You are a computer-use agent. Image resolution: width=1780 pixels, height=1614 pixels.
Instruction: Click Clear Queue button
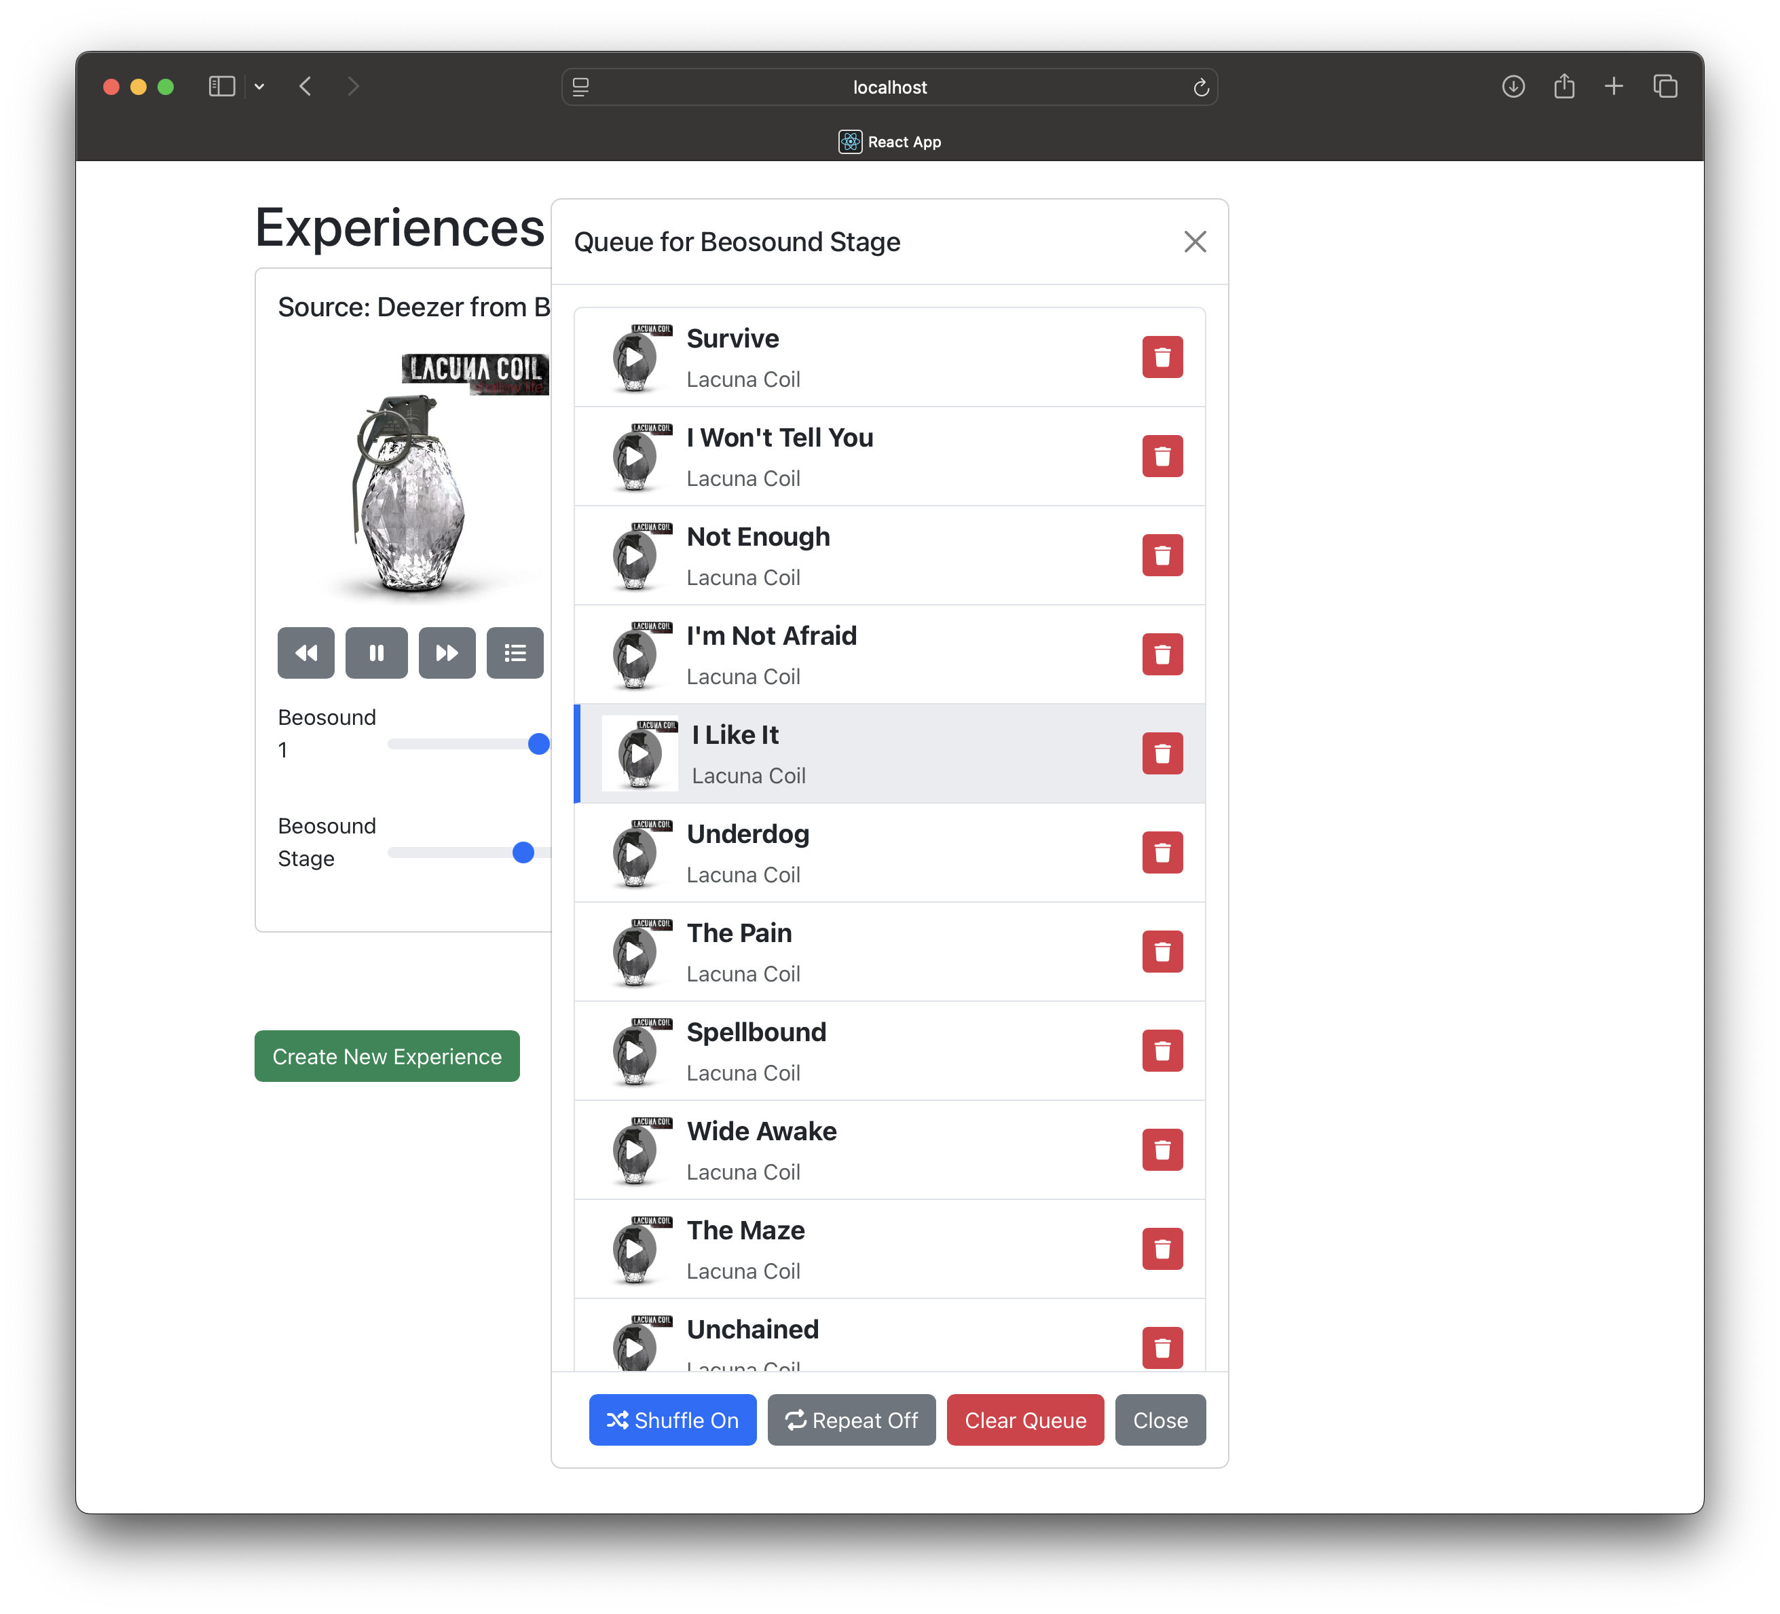[x=1025, y=1420]
